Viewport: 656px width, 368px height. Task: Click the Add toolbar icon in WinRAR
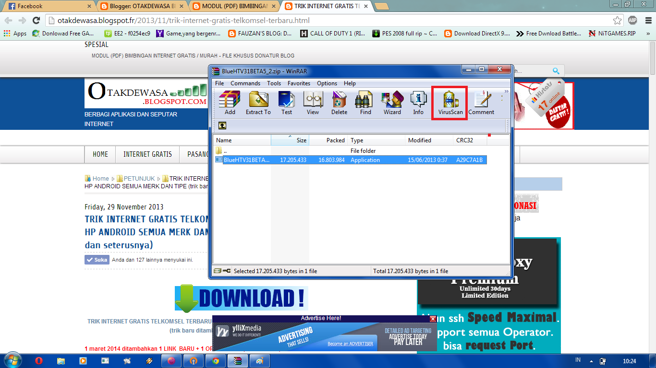pyautogui.click(x=230, y=103)
